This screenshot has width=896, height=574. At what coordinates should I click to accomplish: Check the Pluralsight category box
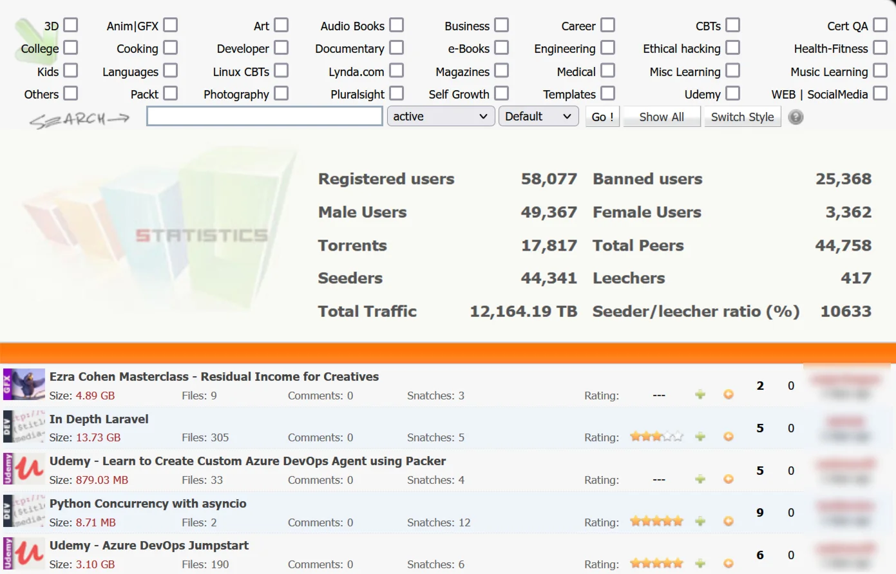(397, 93)
